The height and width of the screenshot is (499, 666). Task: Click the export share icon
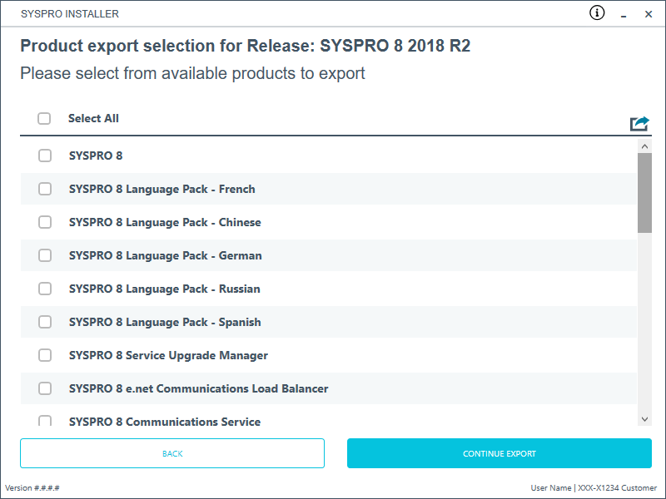(639, 123)
